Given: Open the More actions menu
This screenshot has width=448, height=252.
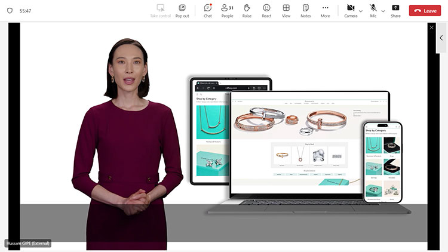Looking at the screenshot, I should click(325, 10).
